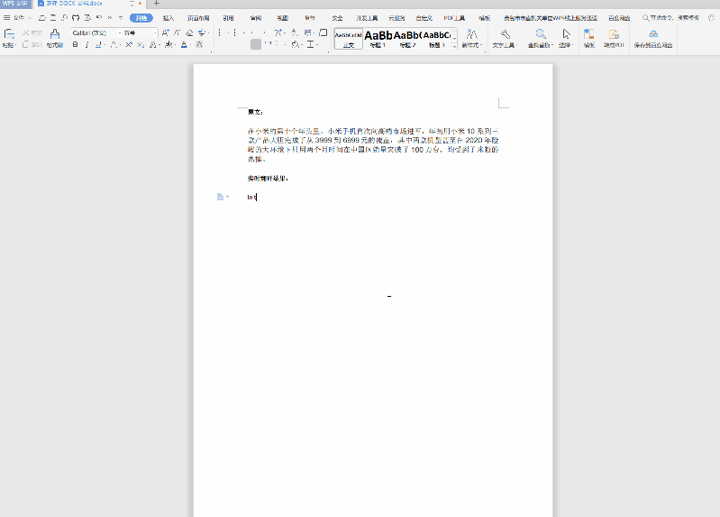
Task: Click the sort icon in paragraph group
Action: [x=295, y=32]
